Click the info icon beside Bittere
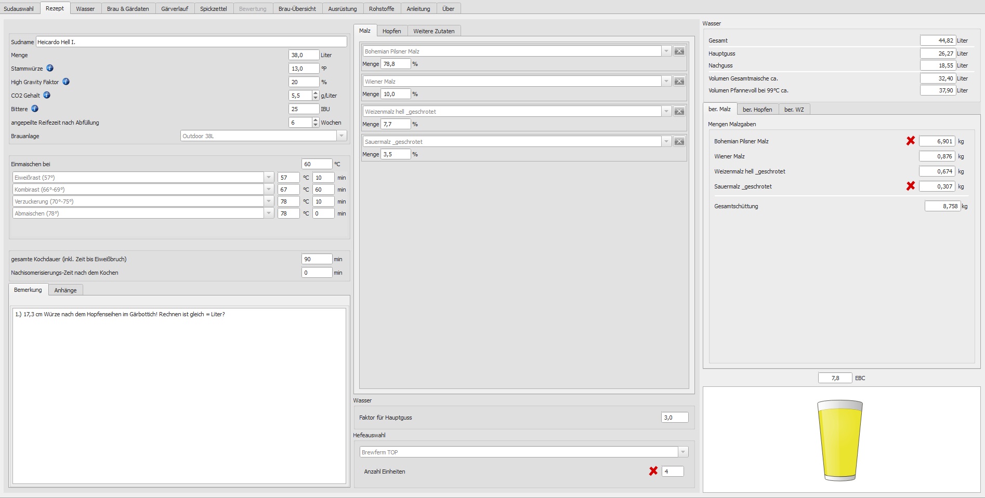The height and width of the screenshot is (498, 985). tap(35, 109)
